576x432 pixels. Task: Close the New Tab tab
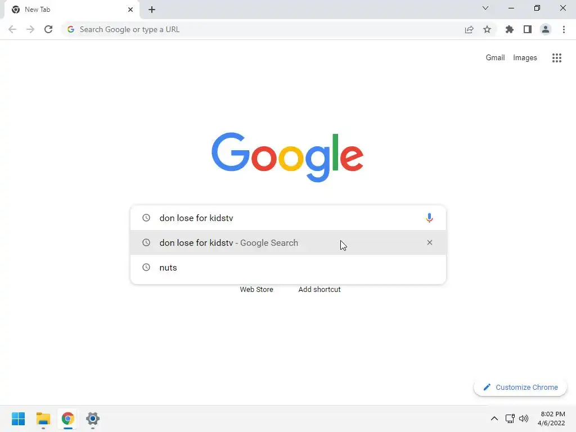pyautogui.click(x=130, y=10)
